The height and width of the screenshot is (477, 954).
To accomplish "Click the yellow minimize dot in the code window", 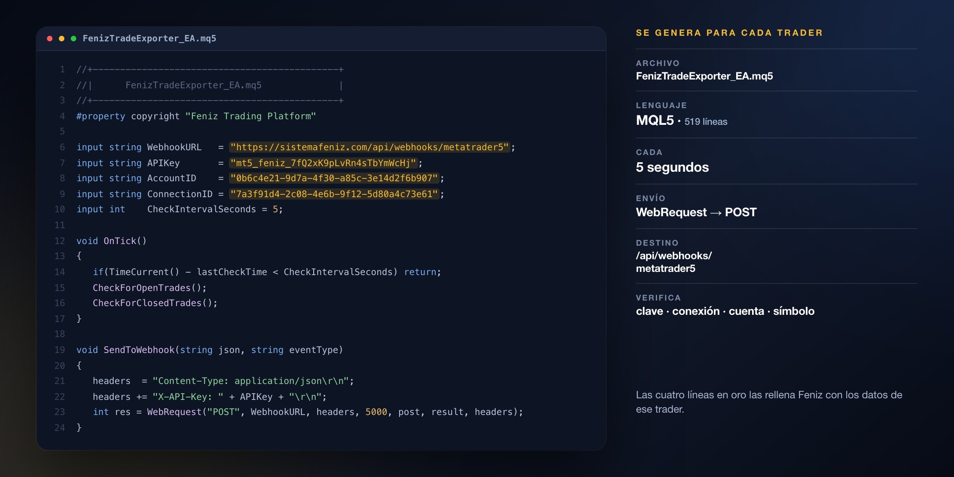I will pos(62,39).
